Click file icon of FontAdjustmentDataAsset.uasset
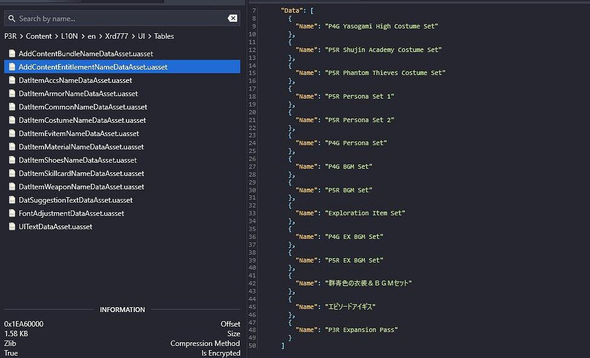This screenshot has width=590, height=358. 11,213
